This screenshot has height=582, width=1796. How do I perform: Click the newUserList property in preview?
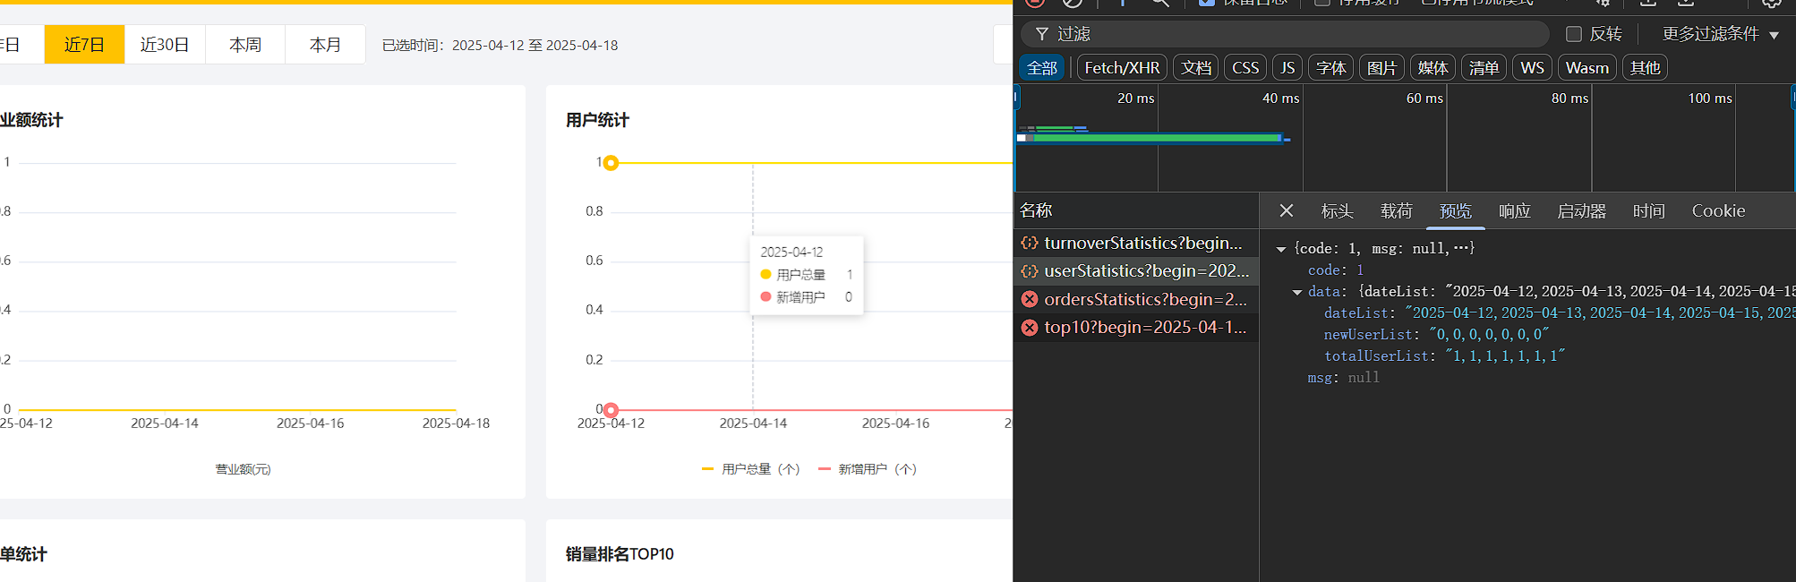click(x=1437, y=335)
